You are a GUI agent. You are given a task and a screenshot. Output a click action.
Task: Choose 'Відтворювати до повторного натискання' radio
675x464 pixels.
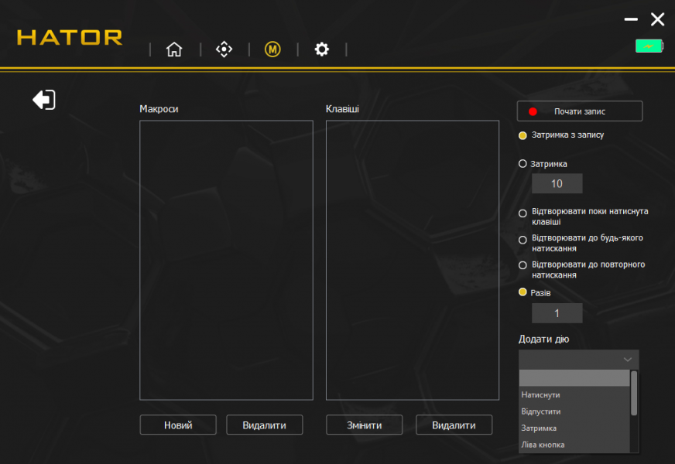pyautogui.click(x=523, y=265)
